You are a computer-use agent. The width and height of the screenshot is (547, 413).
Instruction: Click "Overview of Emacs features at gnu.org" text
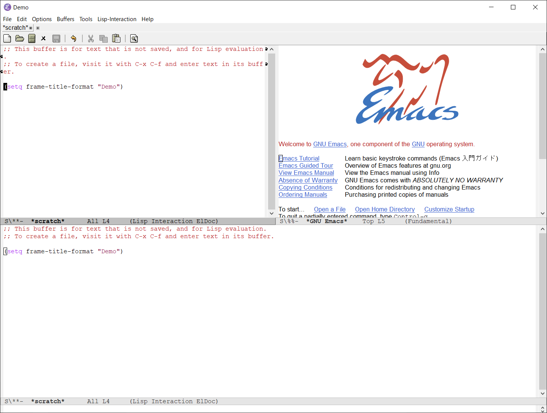tap(398, 166)
